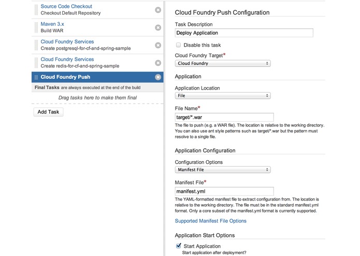This screenshot has width=360, height=256.
Task: Click the drag handle of Cloud Foundry Push
Action: (x=36, y=77)
